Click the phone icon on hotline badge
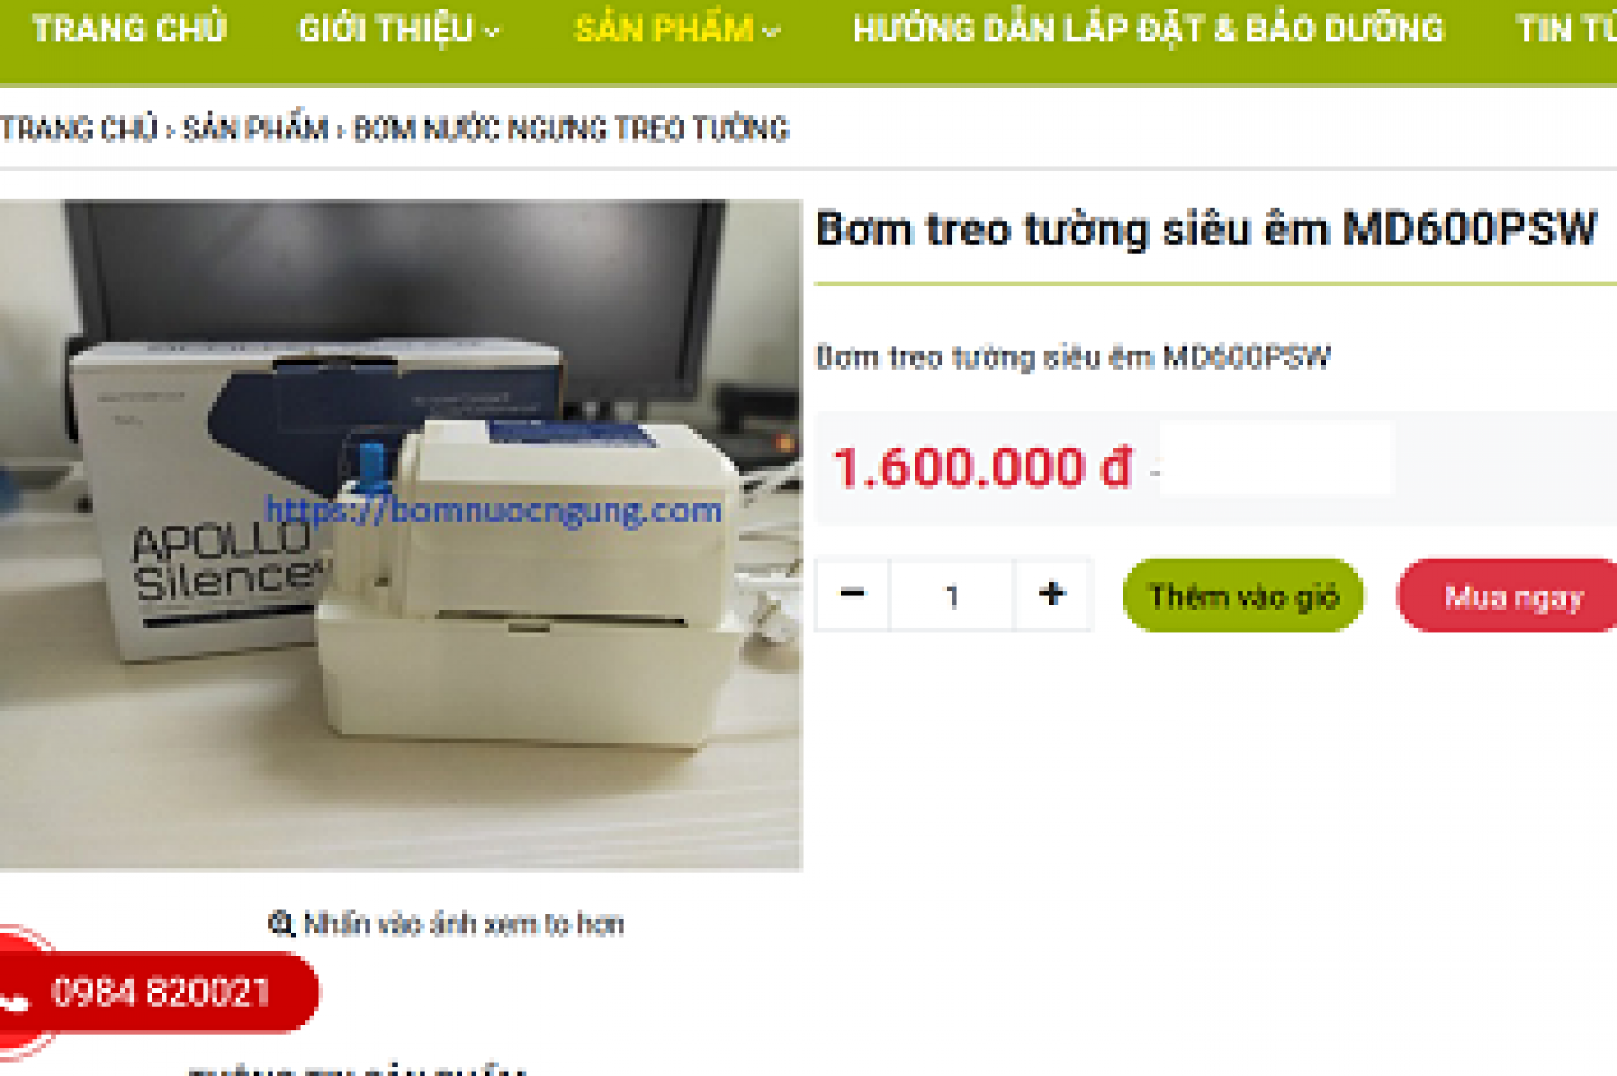The height and width of the screenshot is (1076, 1617). coord(15,1000)
